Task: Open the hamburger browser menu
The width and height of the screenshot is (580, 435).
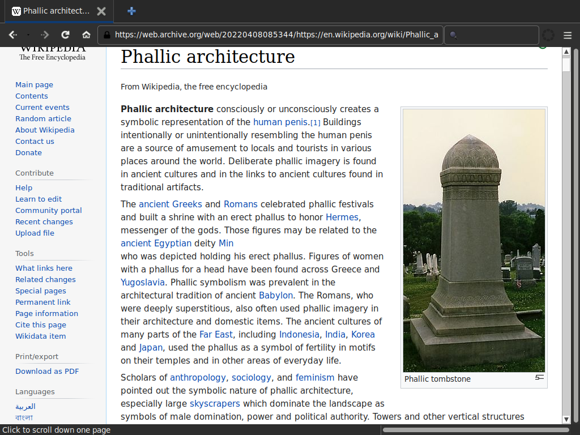Action: click(568, 35)
